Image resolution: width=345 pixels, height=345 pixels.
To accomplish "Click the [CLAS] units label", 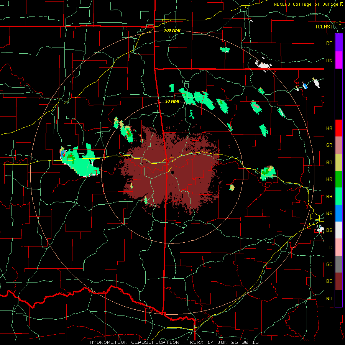I will coord(324,27).
